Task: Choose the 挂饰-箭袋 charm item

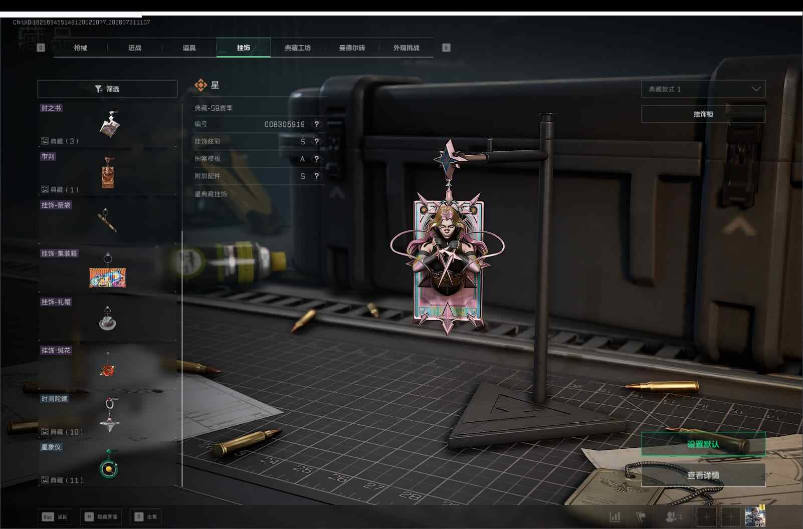Action: point(108,221)
